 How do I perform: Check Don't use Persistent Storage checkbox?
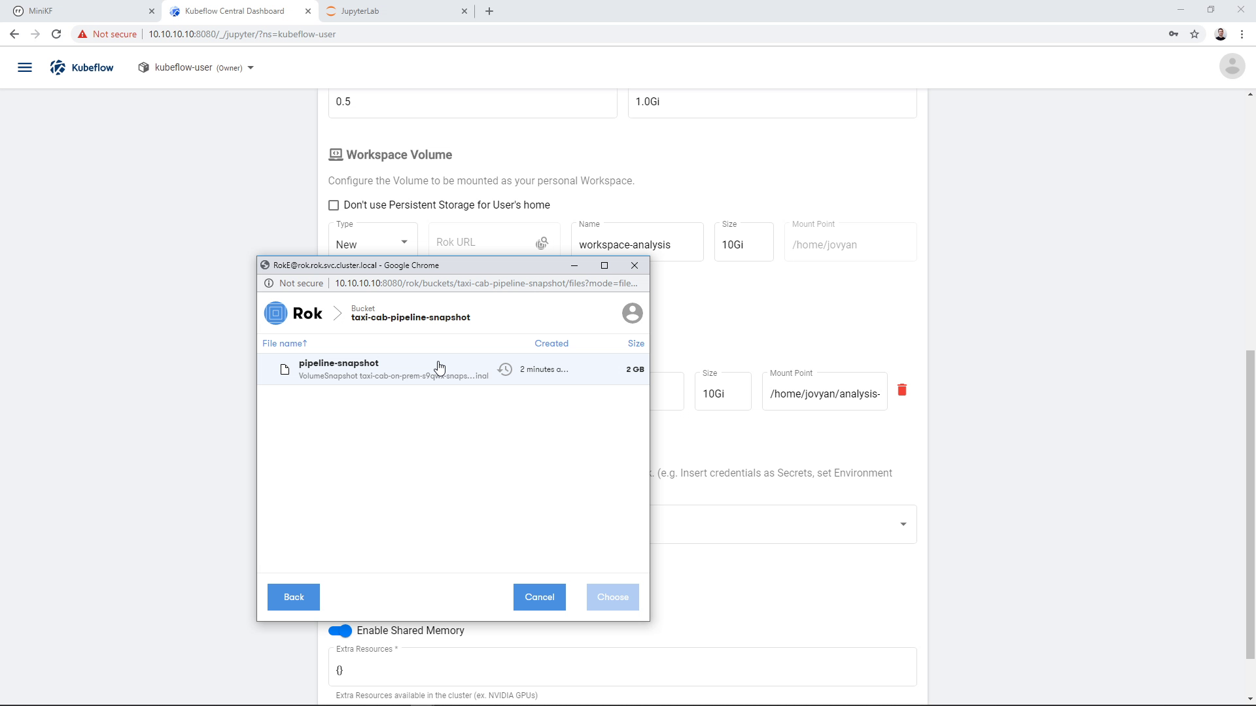334,205
